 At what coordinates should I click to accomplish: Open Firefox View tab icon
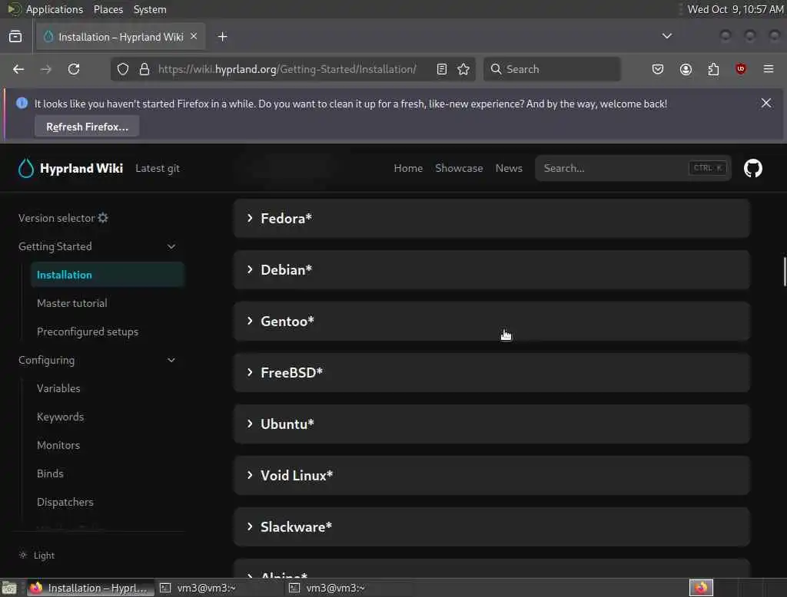coord(15,37)
